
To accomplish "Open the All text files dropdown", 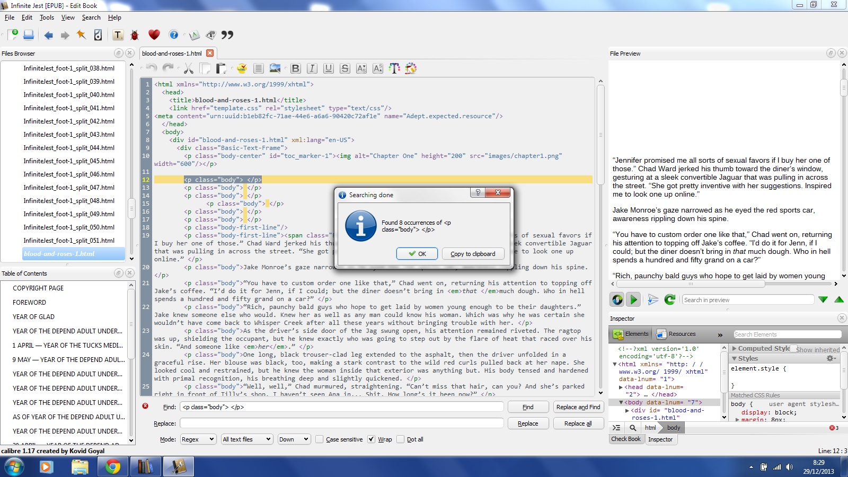I will tap(247, 439).
